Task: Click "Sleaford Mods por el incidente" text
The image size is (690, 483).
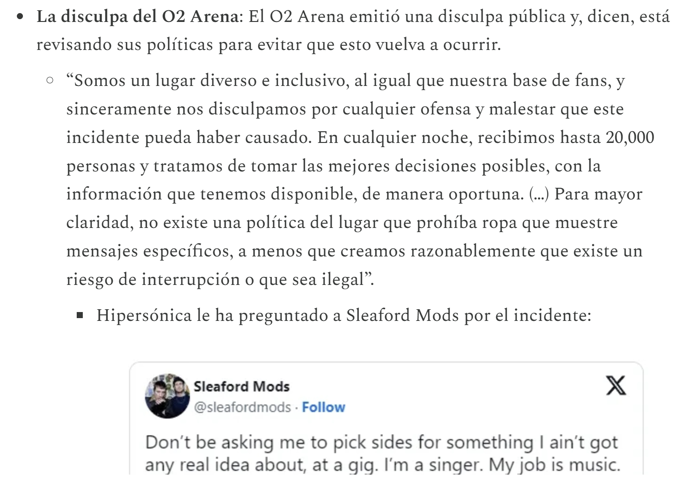Action: click(468, 316)
